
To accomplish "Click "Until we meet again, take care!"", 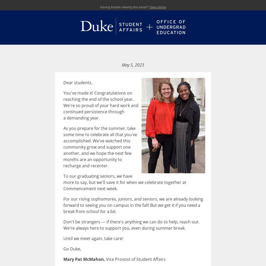I will [93, 238].
